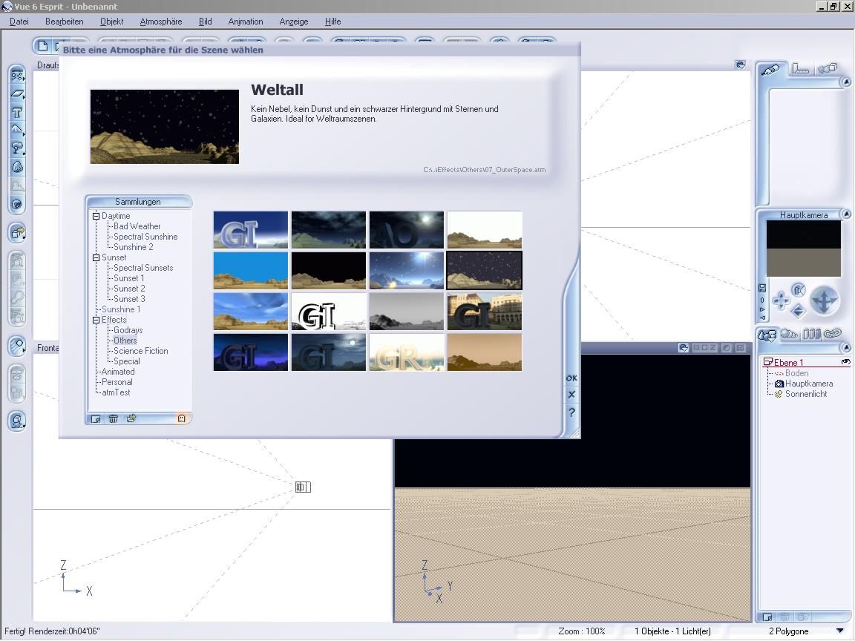Image resolution: width=855 pixels, height=641 pixels.
Task: Click the orange ghost icon below Sammlungen
Action: point(182,418)
